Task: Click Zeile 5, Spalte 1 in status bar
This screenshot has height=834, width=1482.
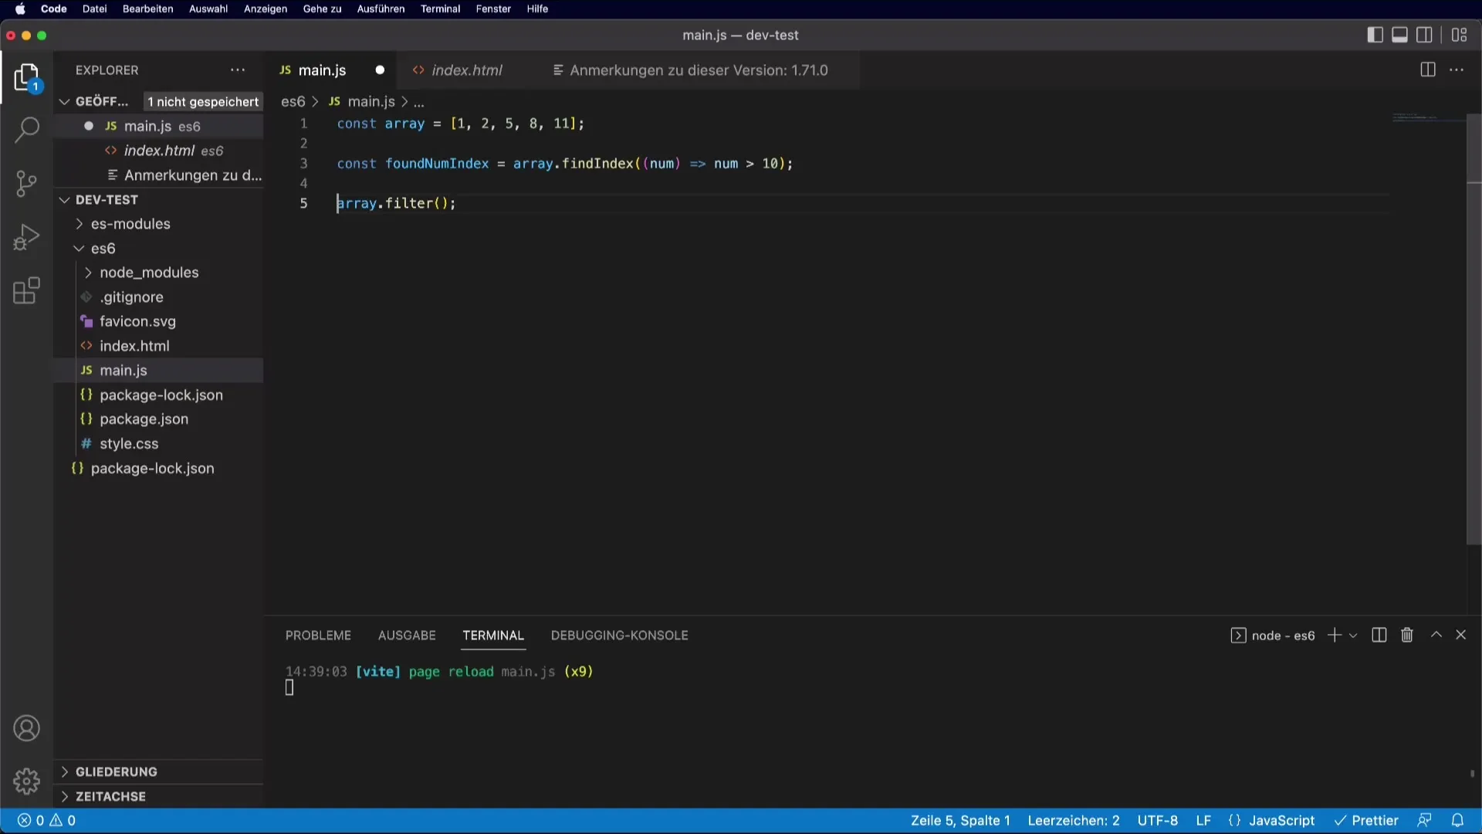Action: tap(960, 821)
